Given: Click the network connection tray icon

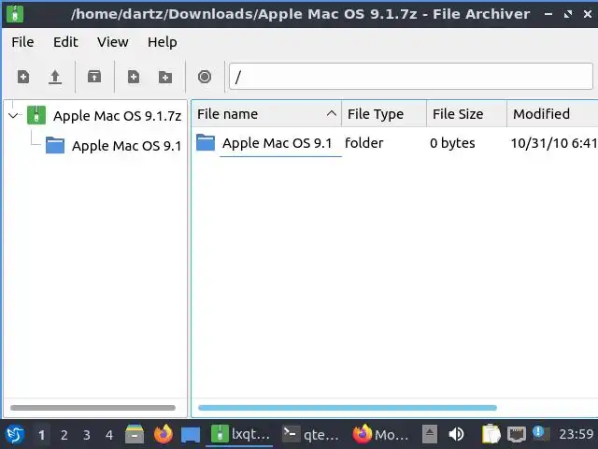Looking at the screenshot, I should pyautogui.click(x=517, y=434).
